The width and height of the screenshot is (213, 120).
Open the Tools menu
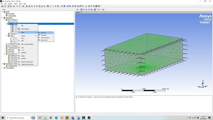[20, 4]
